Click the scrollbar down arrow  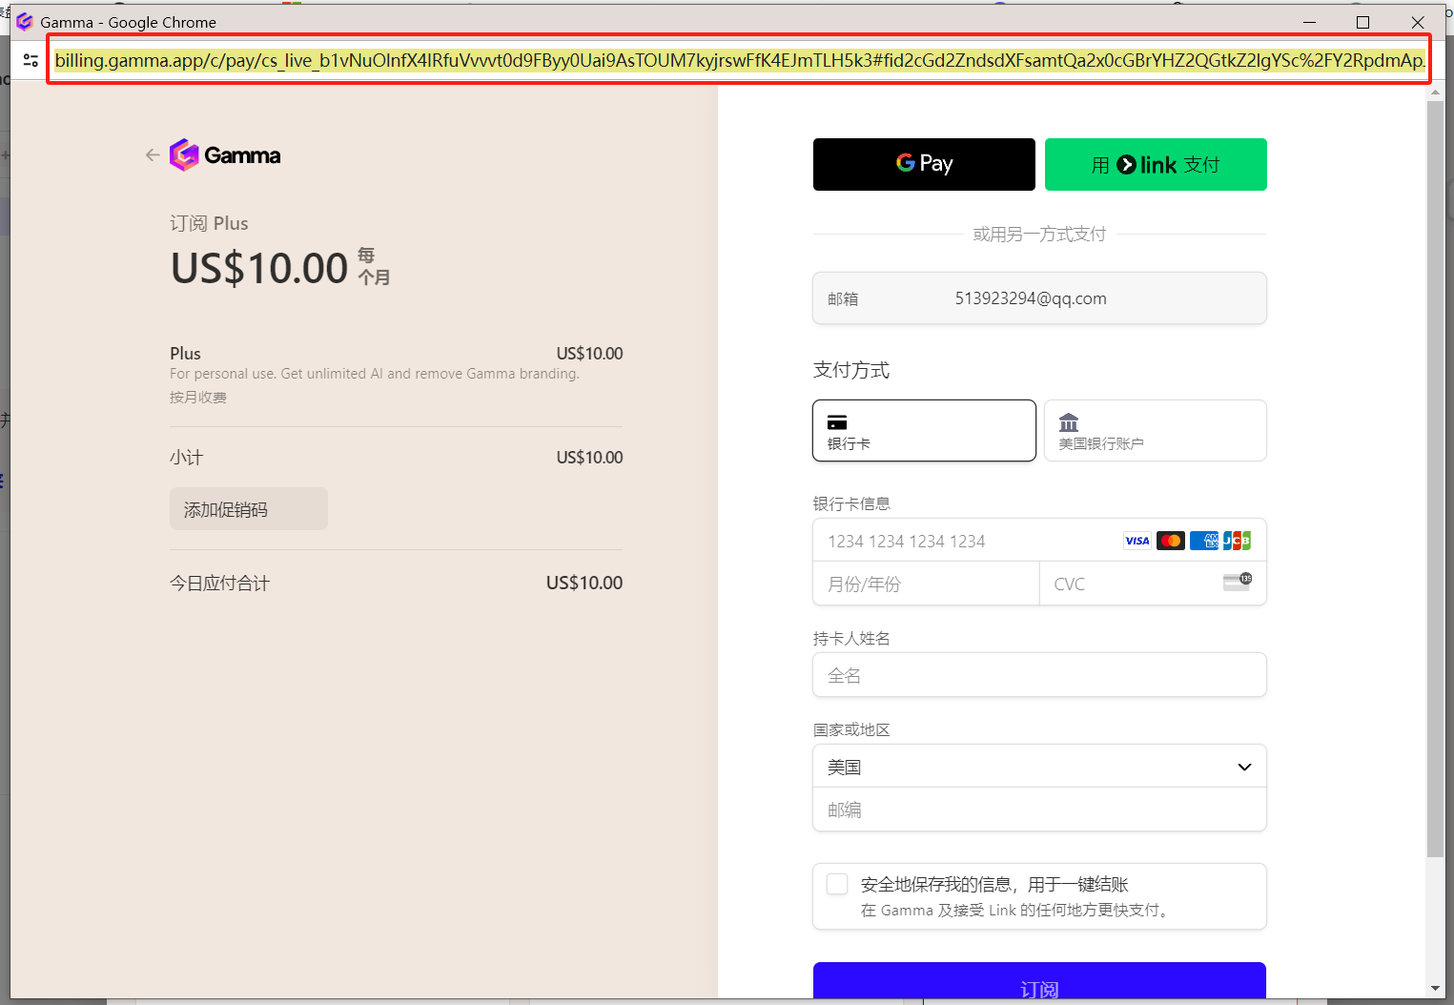tap(1435, 989)
